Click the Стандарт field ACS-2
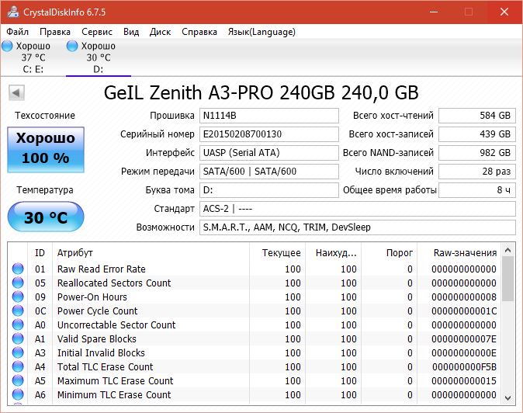The width and height of the screenshot is (523, 413). point(358,209)
